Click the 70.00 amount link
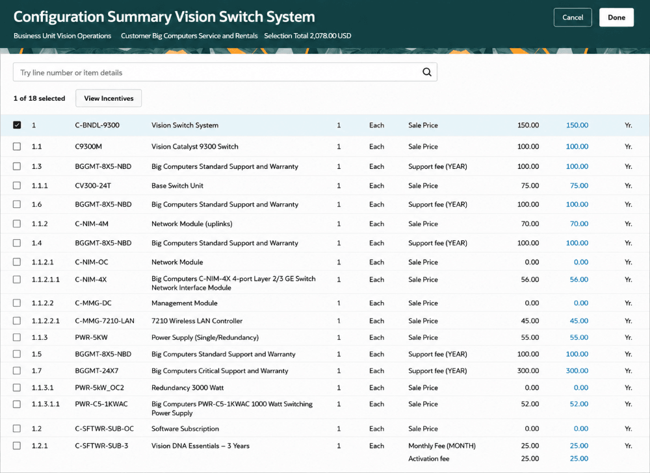Image resolution: width=650 pixels, height=473 pixels. point(579,224)
